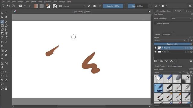Select the Text tool in toolbox
Image resolution: width=193 pixels, height=108 pixels.
pos(6,13)
